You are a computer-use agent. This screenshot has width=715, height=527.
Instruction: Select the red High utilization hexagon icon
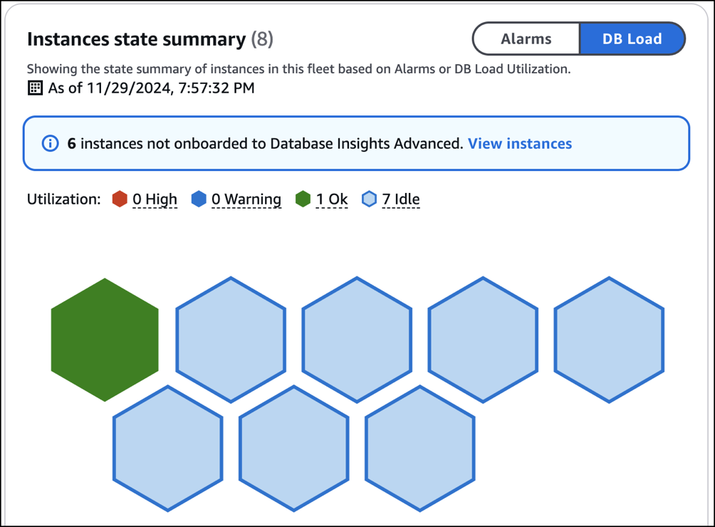[120, 199]
